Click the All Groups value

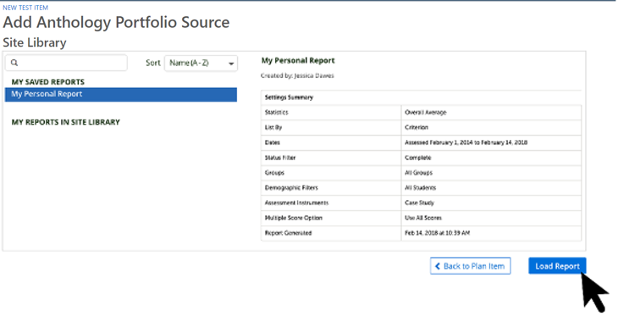[418, 173]
